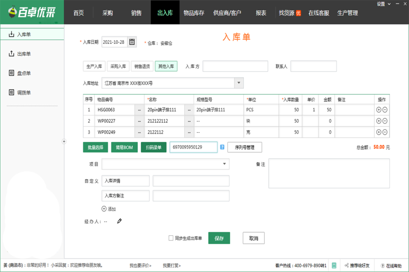The height and width of the screenshot is (272, 409).
Task: Remove the WP00227 row with minus icon
Action: point(385,121)
